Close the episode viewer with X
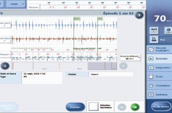Image resolution: width=172 pixels, height=113 pixels. 139,15
